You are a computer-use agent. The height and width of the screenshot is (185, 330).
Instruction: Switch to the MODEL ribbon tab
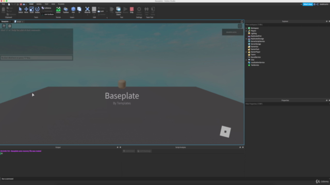(39, 4)
